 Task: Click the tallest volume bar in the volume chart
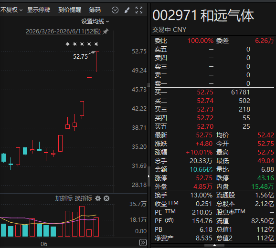pos(82,221)
